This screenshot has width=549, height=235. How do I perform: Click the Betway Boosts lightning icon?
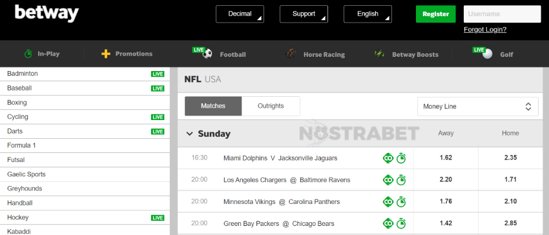(x=379, y=54)
